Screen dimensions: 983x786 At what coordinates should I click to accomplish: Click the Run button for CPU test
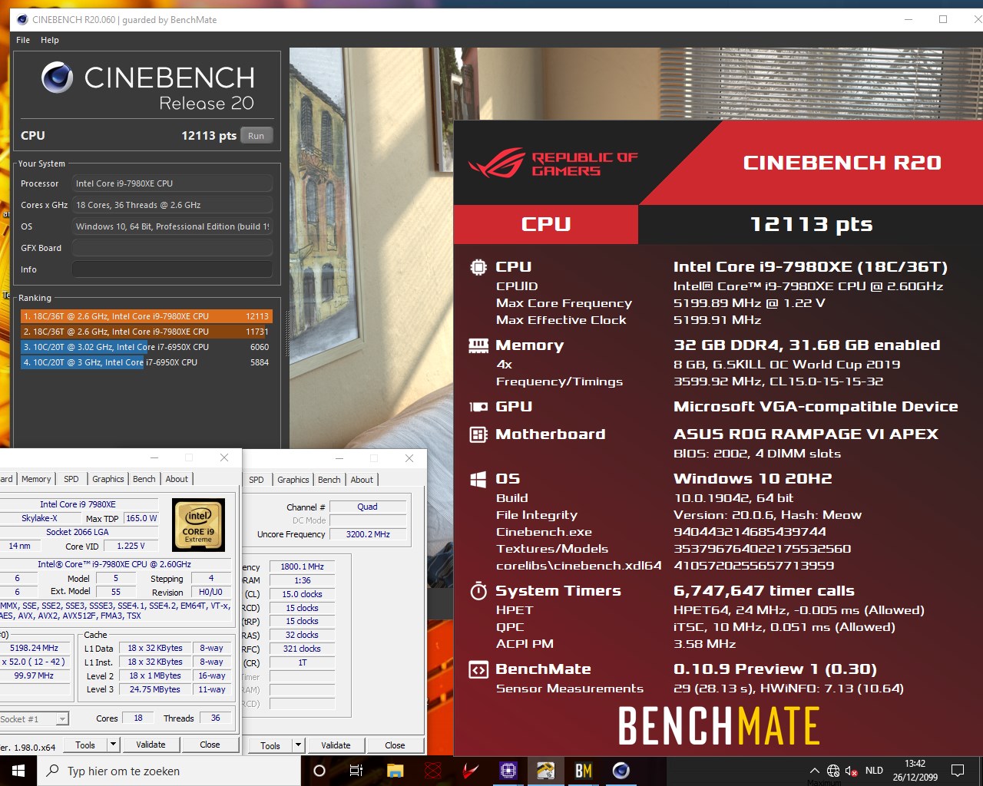point(257,136)
